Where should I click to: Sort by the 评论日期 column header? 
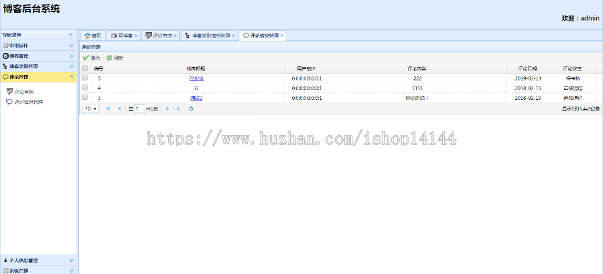click(x=528, y=69)
